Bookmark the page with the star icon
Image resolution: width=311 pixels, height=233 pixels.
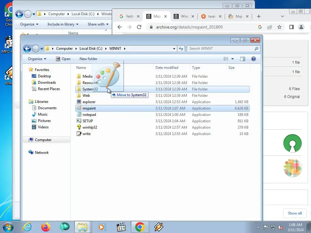[279, 27]
